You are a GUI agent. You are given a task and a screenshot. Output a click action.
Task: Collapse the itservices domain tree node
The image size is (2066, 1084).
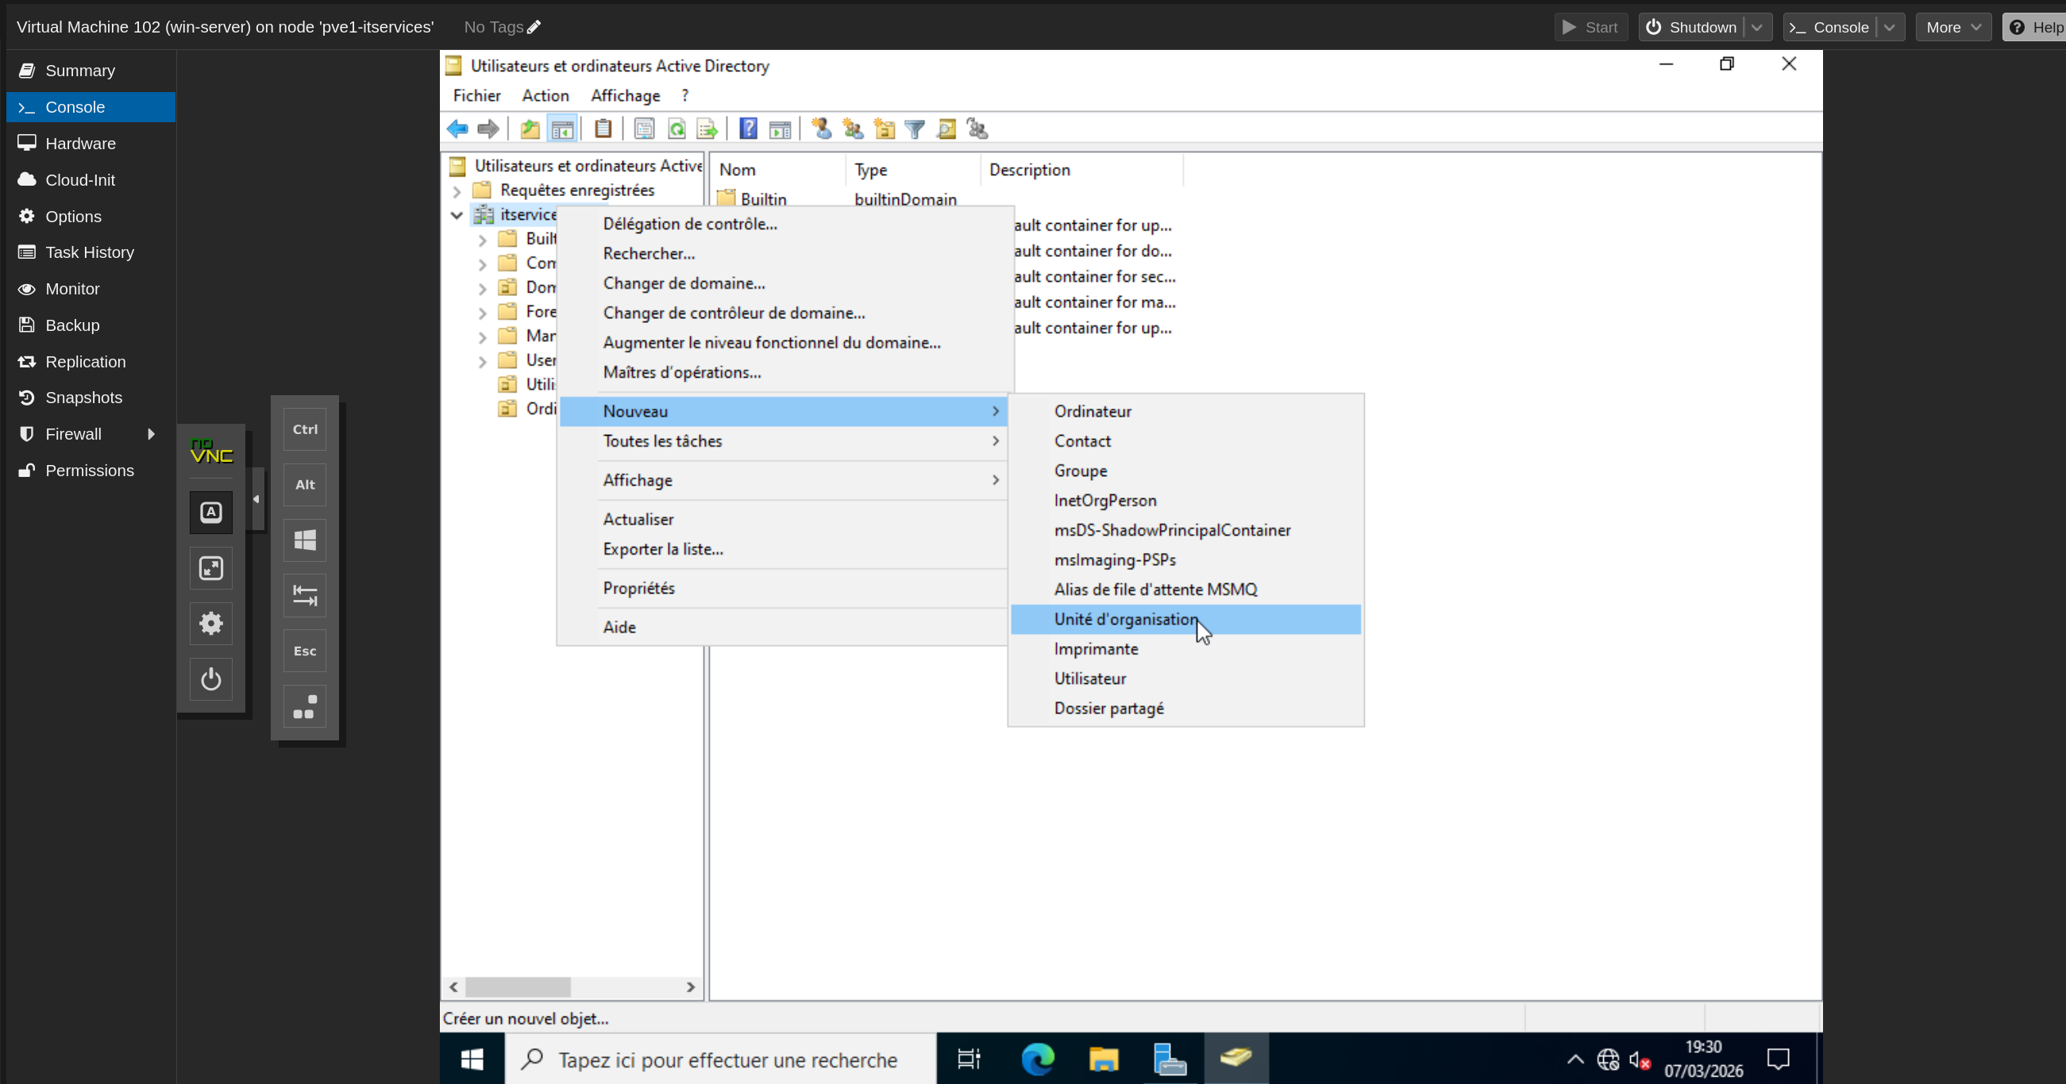[457, 215]
